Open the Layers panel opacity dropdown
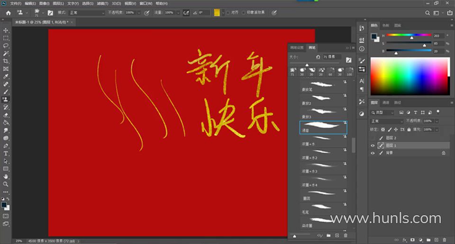Viewport: 455px width, 244px height. point(437,121)
